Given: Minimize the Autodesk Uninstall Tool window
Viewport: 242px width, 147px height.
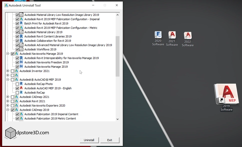Looking at the screenshot, I should (93, 5).
